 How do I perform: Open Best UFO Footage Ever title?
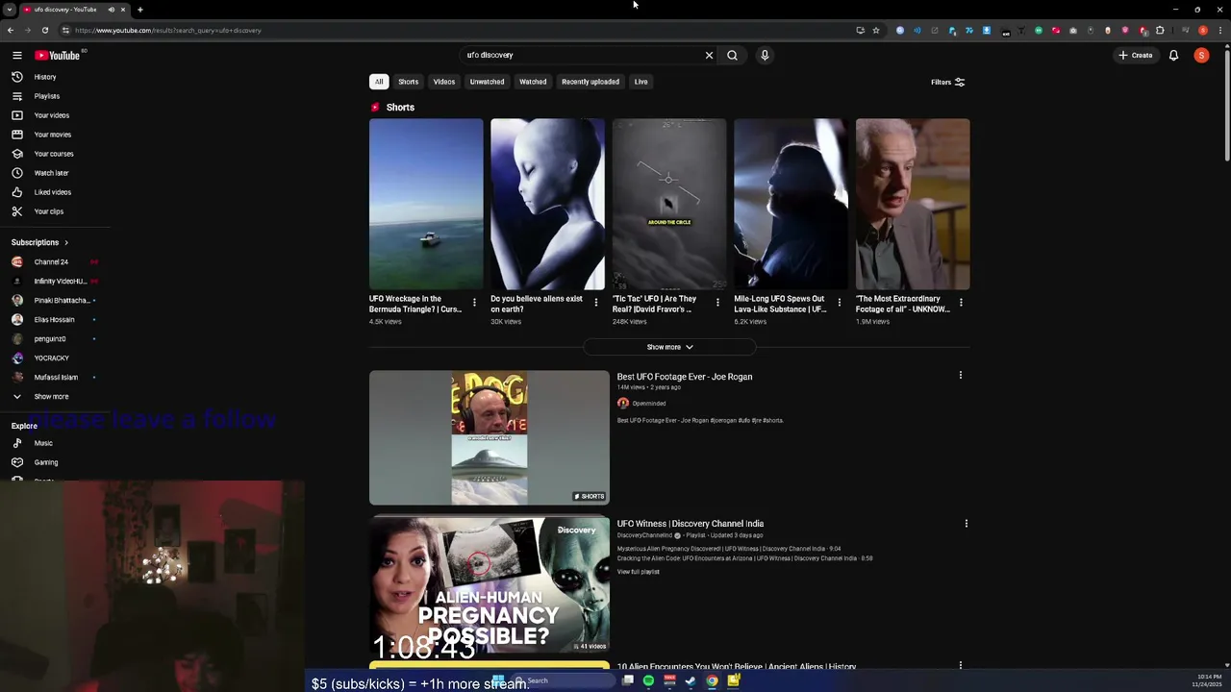pos(685,377)
